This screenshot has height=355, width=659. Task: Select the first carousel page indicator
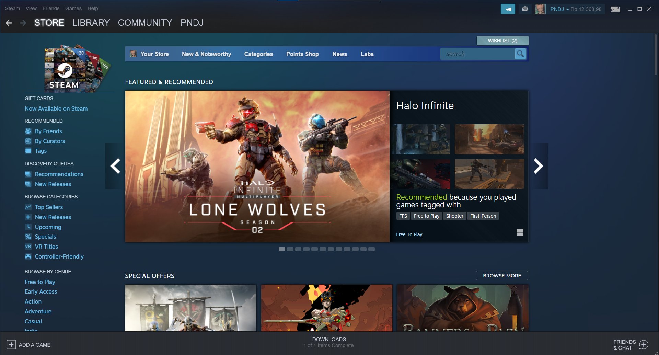coord(282,249)
